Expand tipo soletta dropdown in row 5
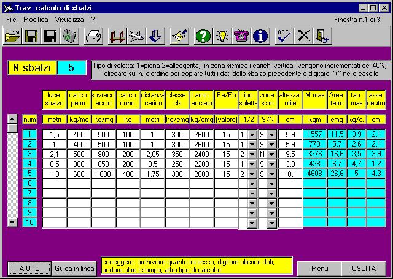 click(x=252, y=174)
